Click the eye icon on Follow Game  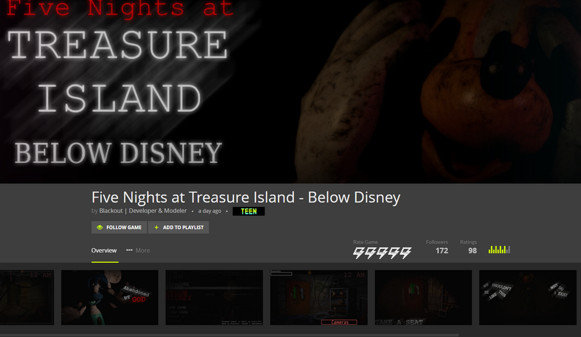99,228
